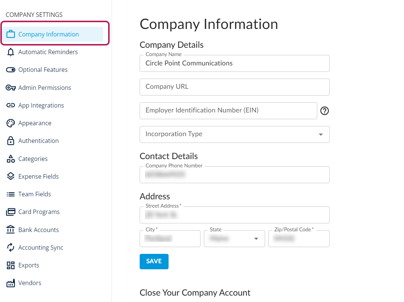Go to Expense Fields section
The height and width of the screenshot is (302, 404).
click(38, 176)
